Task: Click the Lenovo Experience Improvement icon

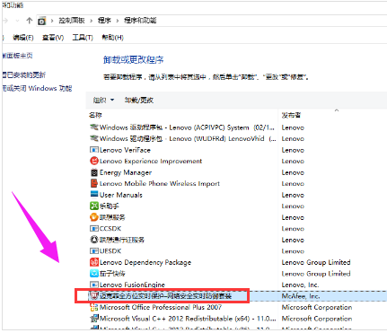Action: 94,161
